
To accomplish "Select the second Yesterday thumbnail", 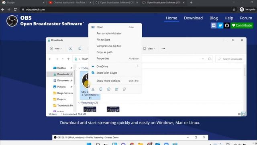I will pos(113,109).
